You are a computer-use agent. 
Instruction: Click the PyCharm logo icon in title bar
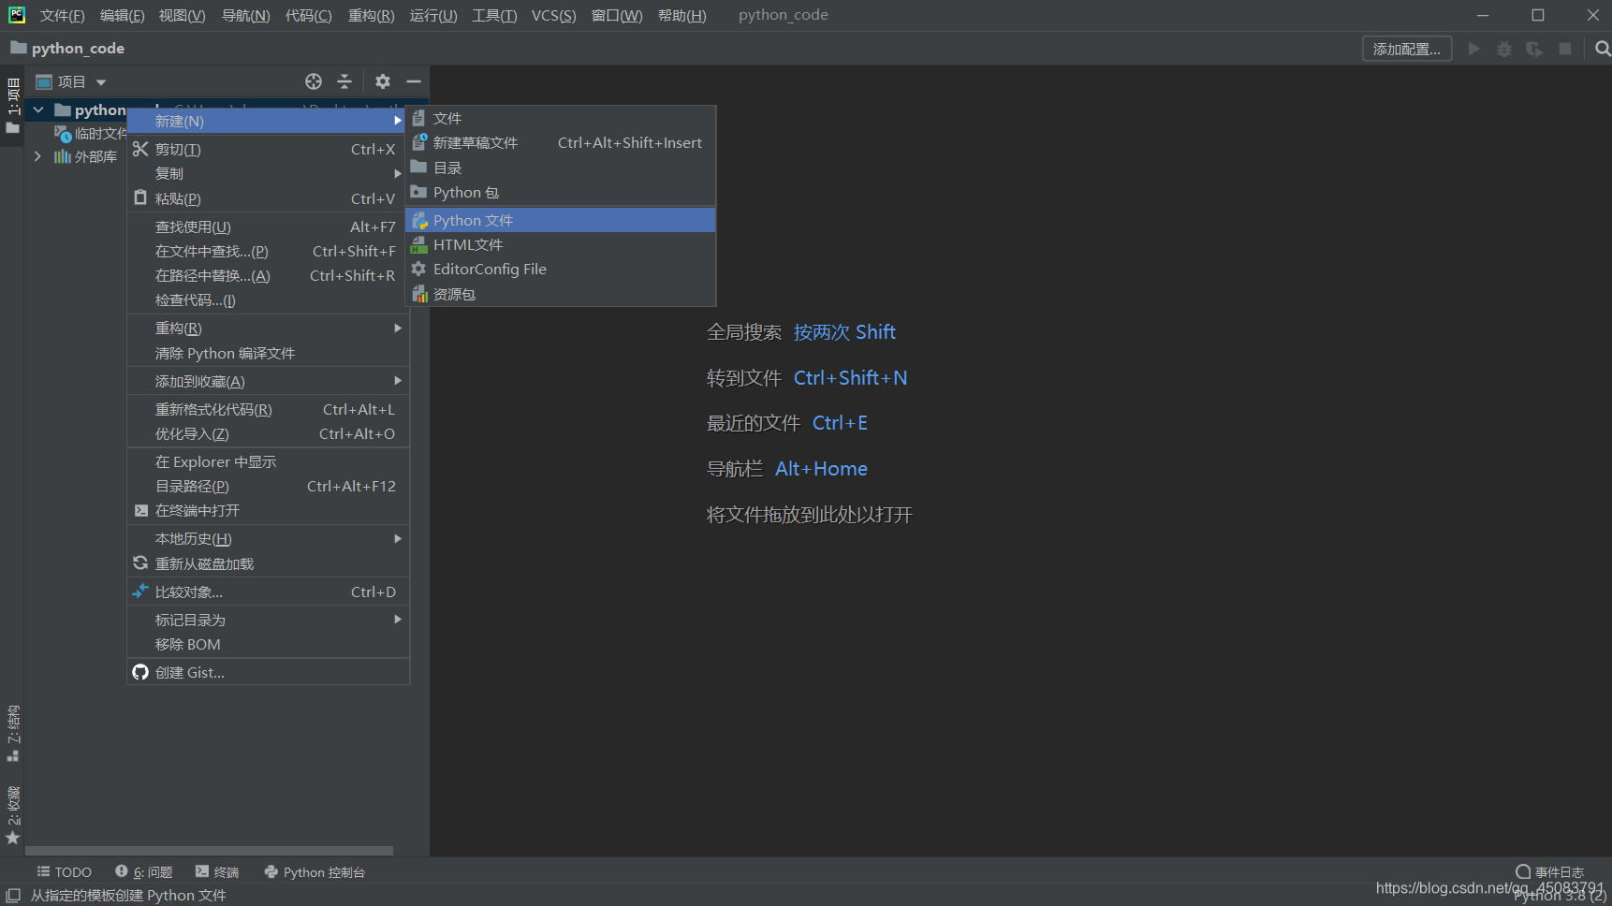click(17, 15)
